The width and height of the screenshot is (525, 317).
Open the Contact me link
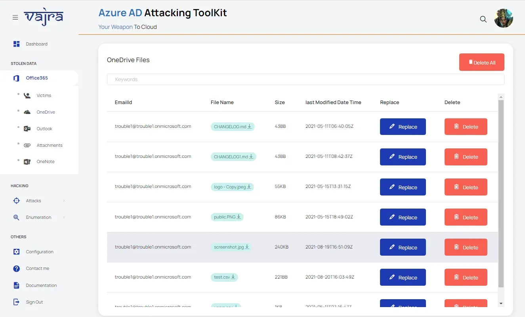(38, 268)
